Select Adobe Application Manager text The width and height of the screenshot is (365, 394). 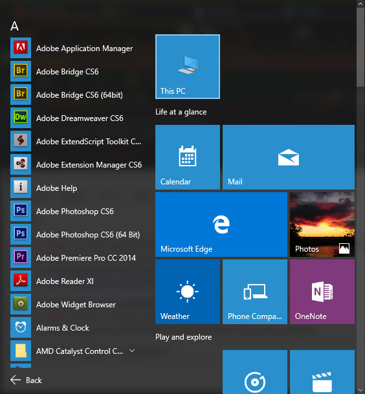point(85,49)
